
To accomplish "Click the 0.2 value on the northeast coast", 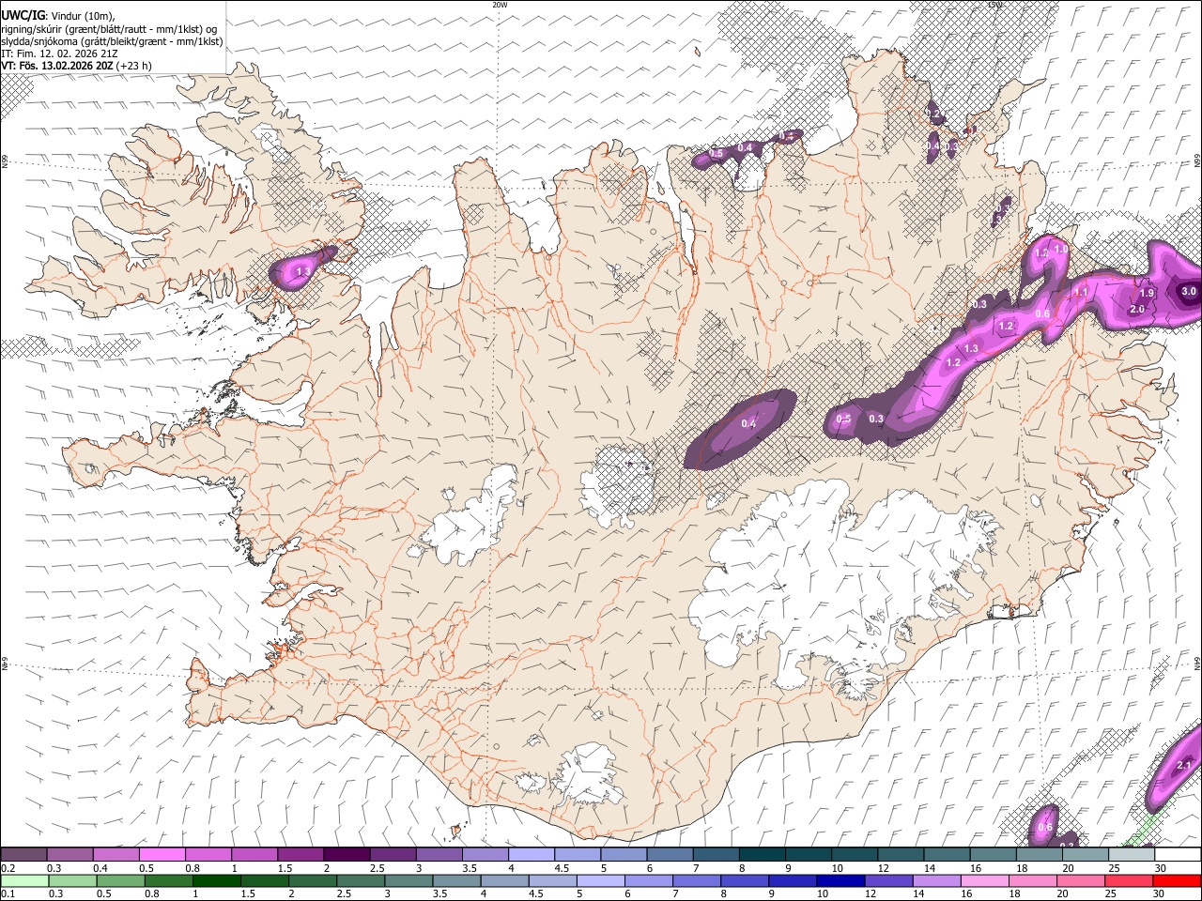I will pos(932,113).
